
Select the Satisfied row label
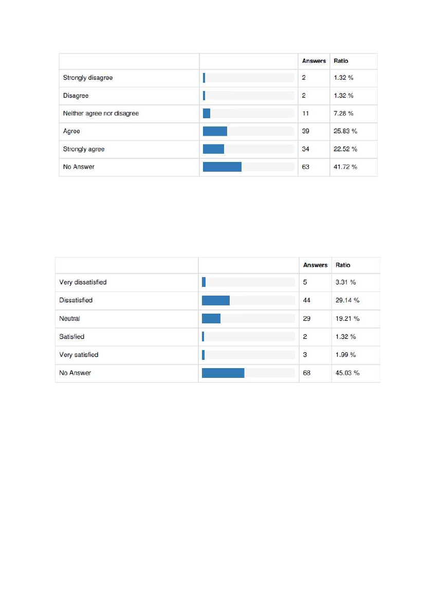(x=71, y=337)
